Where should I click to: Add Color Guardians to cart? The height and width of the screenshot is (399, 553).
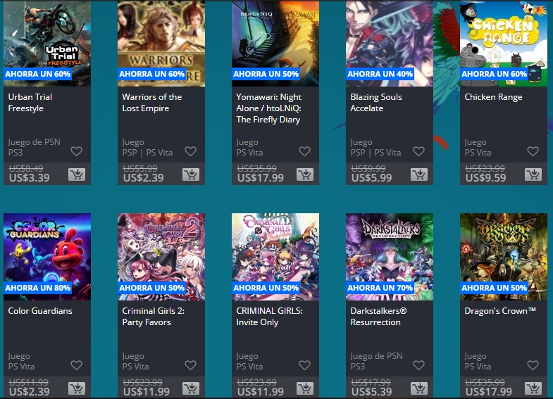(77, 388)
